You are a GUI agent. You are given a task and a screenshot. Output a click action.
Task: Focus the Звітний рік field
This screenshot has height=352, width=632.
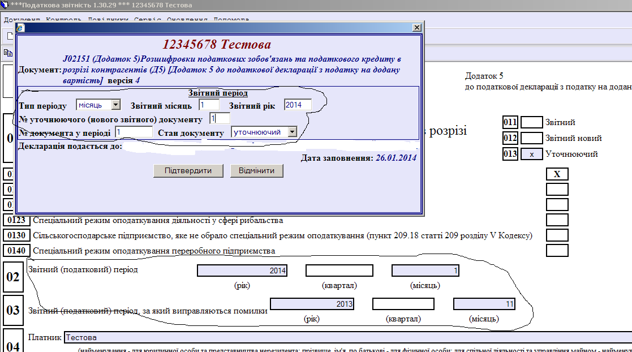(298, 105)
